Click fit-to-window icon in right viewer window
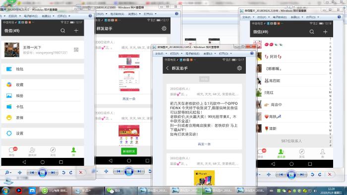Screen dimensions: 347x195 coord(269,175)
